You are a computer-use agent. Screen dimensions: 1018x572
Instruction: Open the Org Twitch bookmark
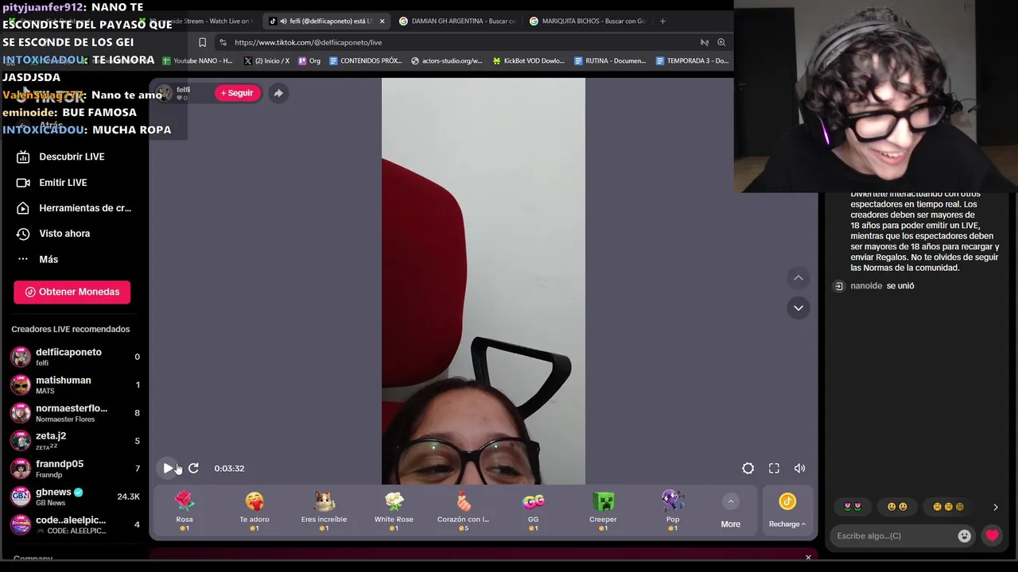(309, 61)
